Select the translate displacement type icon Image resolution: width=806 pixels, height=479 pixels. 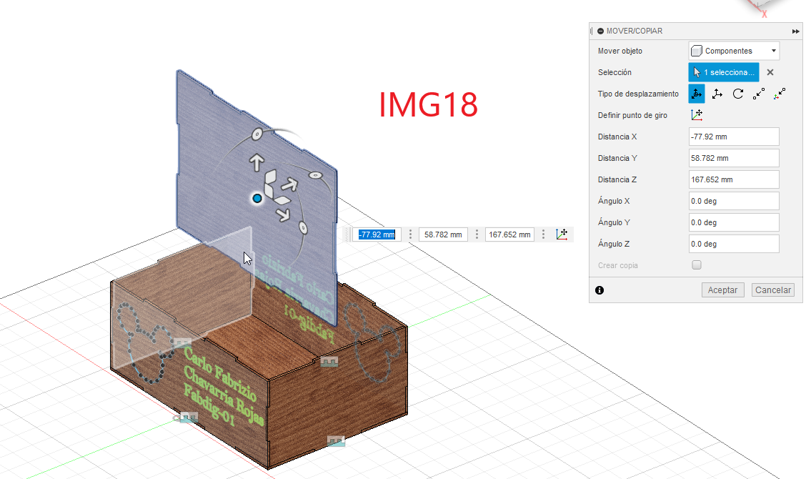click(717, 94)
